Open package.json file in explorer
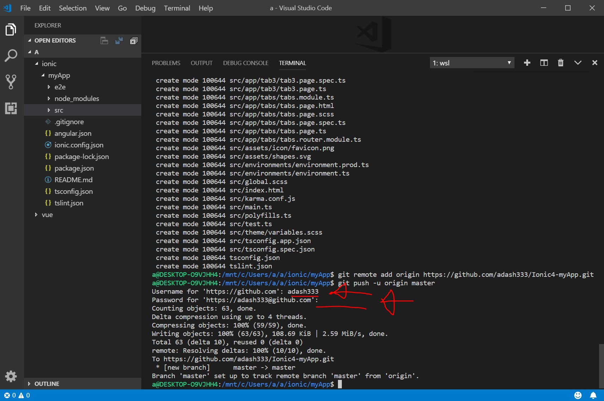The width and height of the screenshot is (604, 401). coord(74,168)
